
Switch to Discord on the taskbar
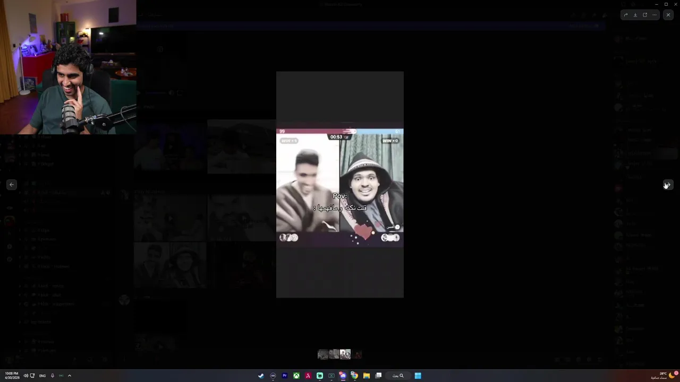coord(343,376)
